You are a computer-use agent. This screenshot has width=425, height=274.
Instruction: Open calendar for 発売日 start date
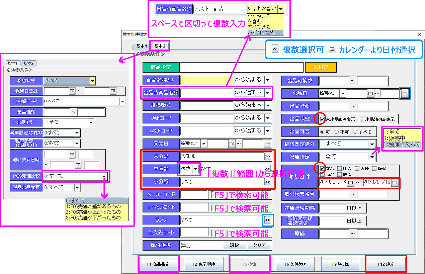tap(232, 144)
